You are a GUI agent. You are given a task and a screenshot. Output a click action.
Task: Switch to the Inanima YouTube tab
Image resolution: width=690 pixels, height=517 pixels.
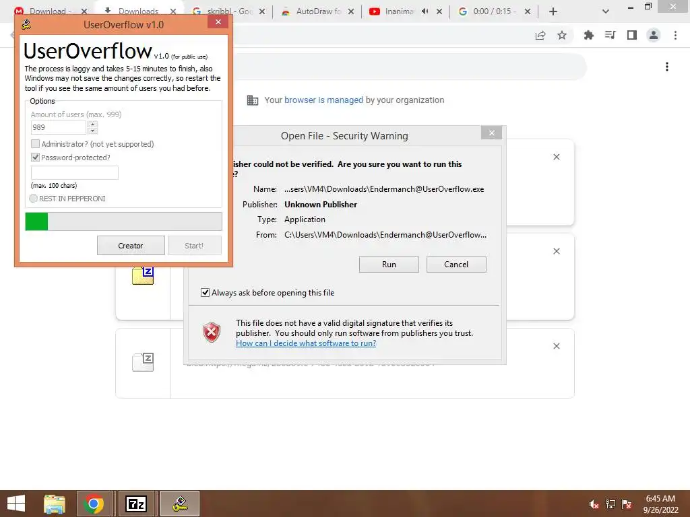[x=398, y=11]
